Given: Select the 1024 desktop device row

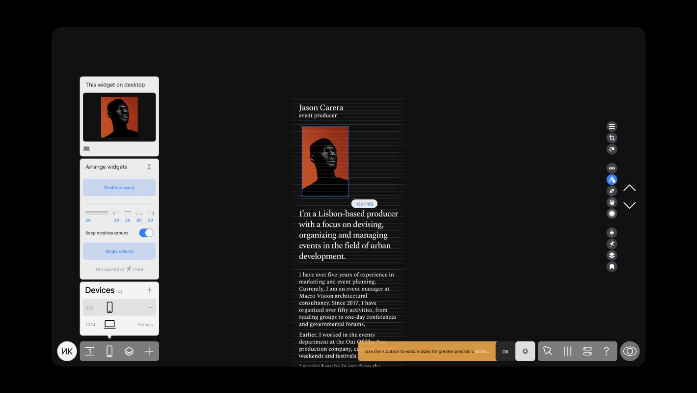Looking at the screenshot, I should point(119,324).
